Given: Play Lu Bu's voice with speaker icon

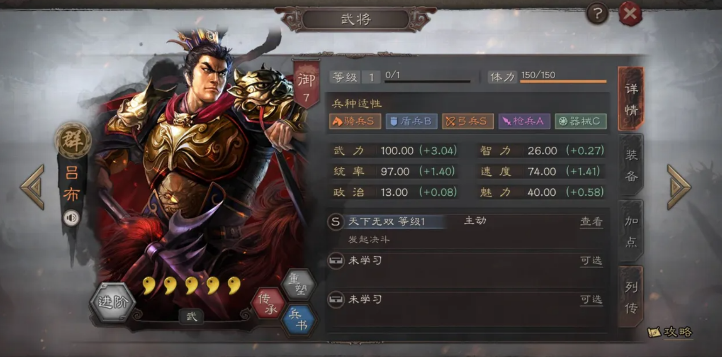Looking at the screenshot, I should click(71, 218).
